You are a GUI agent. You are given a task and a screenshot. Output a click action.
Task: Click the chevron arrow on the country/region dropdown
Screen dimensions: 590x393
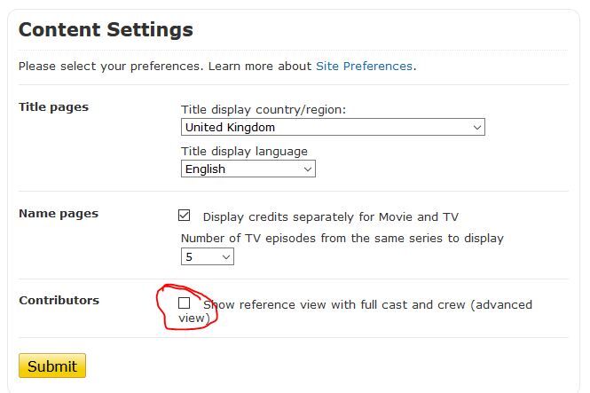click(477, 127)
